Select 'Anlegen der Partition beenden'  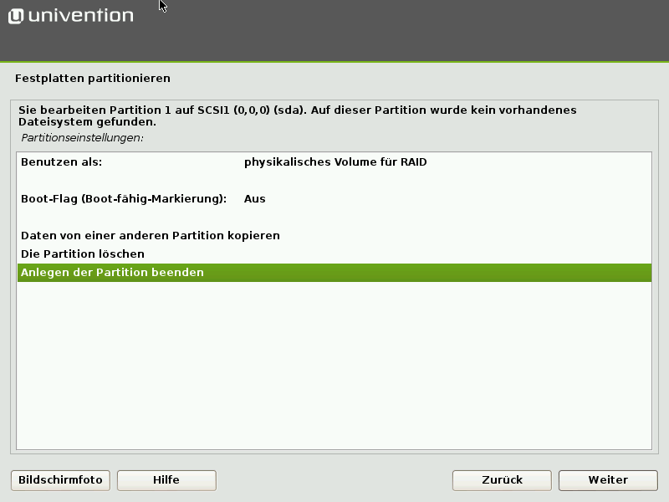click(334, 273)
